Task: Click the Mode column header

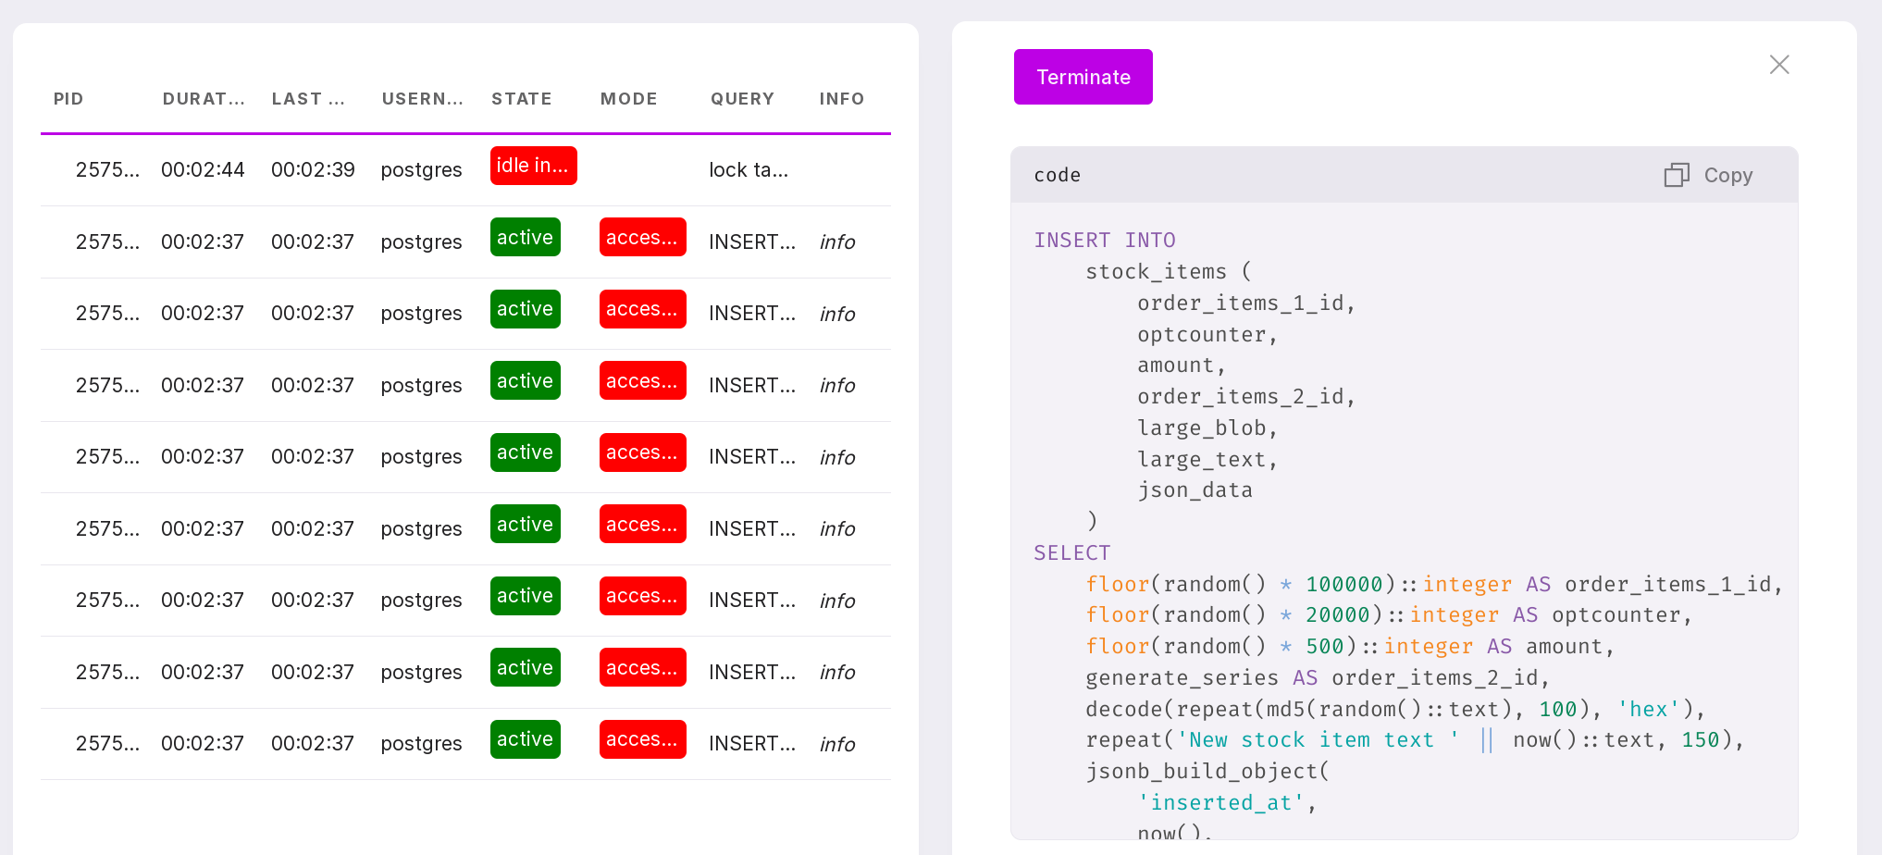Action: tap(628, 99)
